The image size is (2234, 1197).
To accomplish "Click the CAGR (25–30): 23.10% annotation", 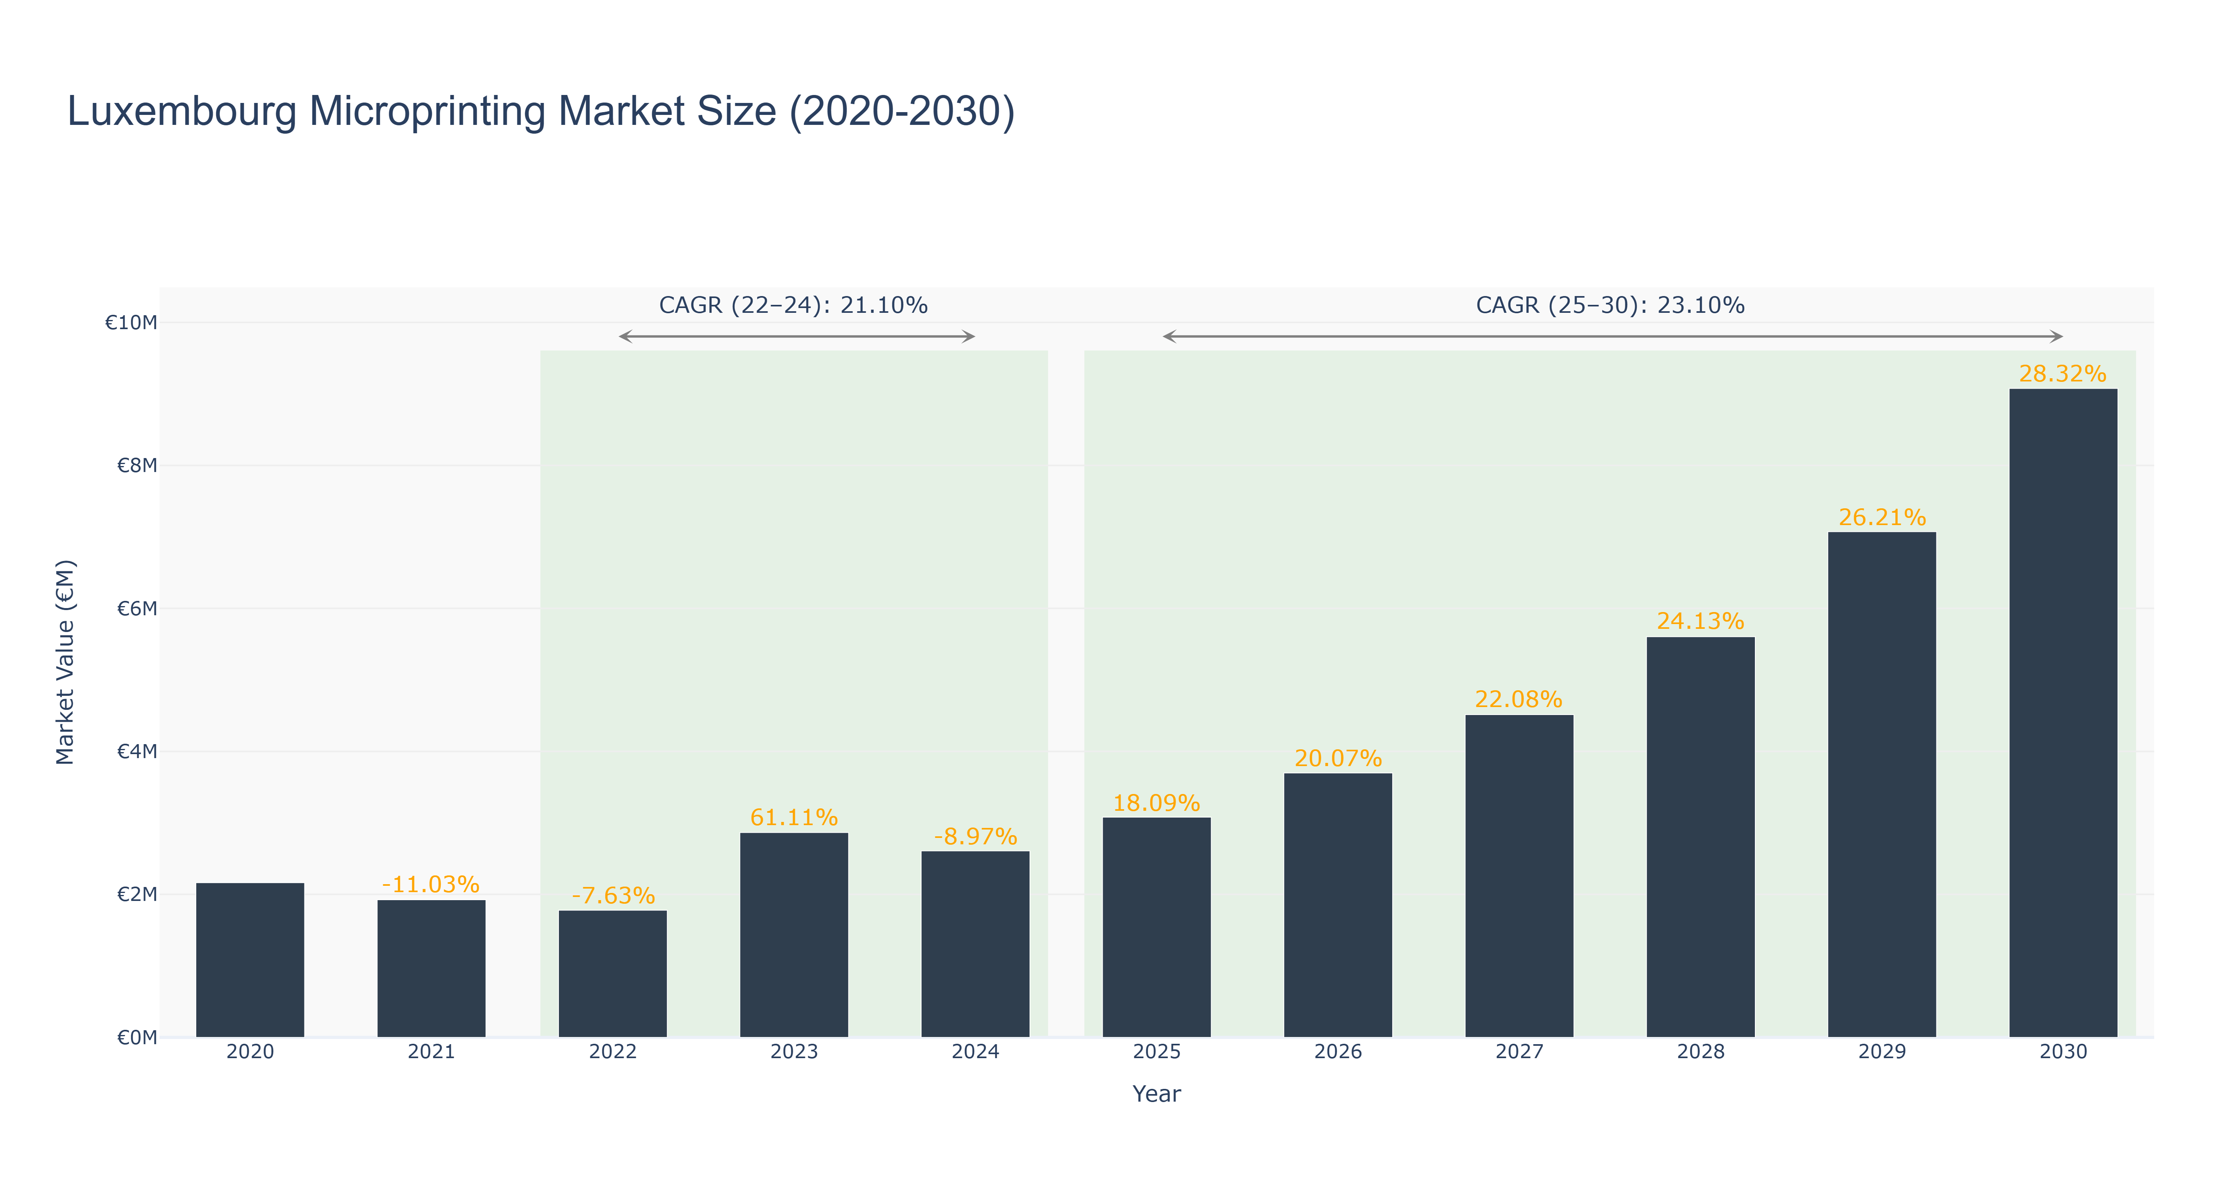I will pos(1610,305).
